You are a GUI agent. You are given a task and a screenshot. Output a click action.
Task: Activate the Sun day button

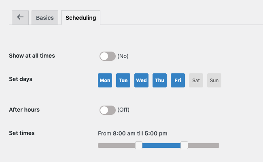(214, 80)
